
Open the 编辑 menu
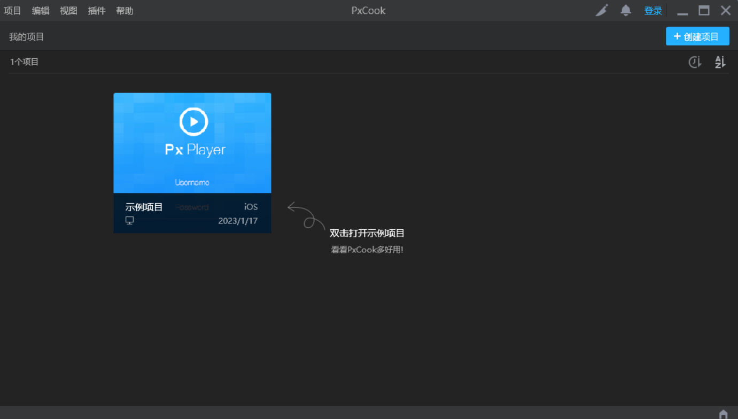(41, 11)
